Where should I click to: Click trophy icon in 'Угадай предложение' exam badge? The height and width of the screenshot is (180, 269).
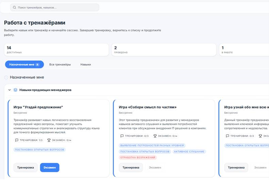coord(49,140)
